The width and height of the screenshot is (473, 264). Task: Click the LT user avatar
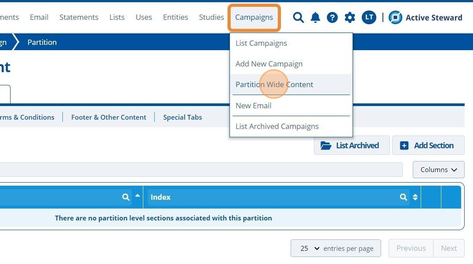[369, 18]
